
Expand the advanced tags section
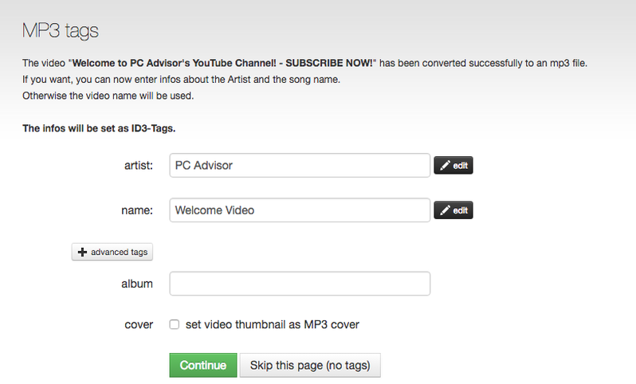112,252
